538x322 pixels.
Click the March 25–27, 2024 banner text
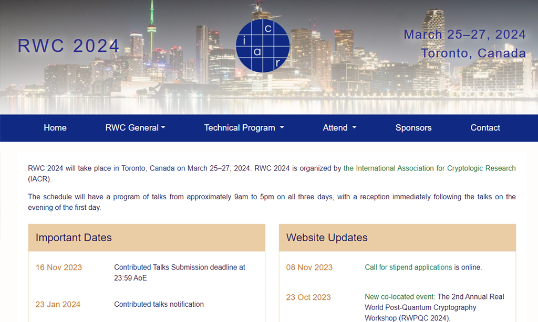pos(464,34)
